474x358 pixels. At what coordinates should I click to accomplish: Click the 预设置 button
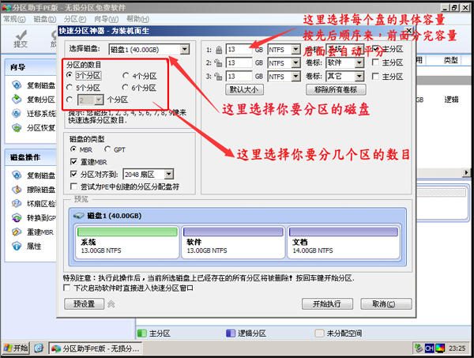point(84,304)
